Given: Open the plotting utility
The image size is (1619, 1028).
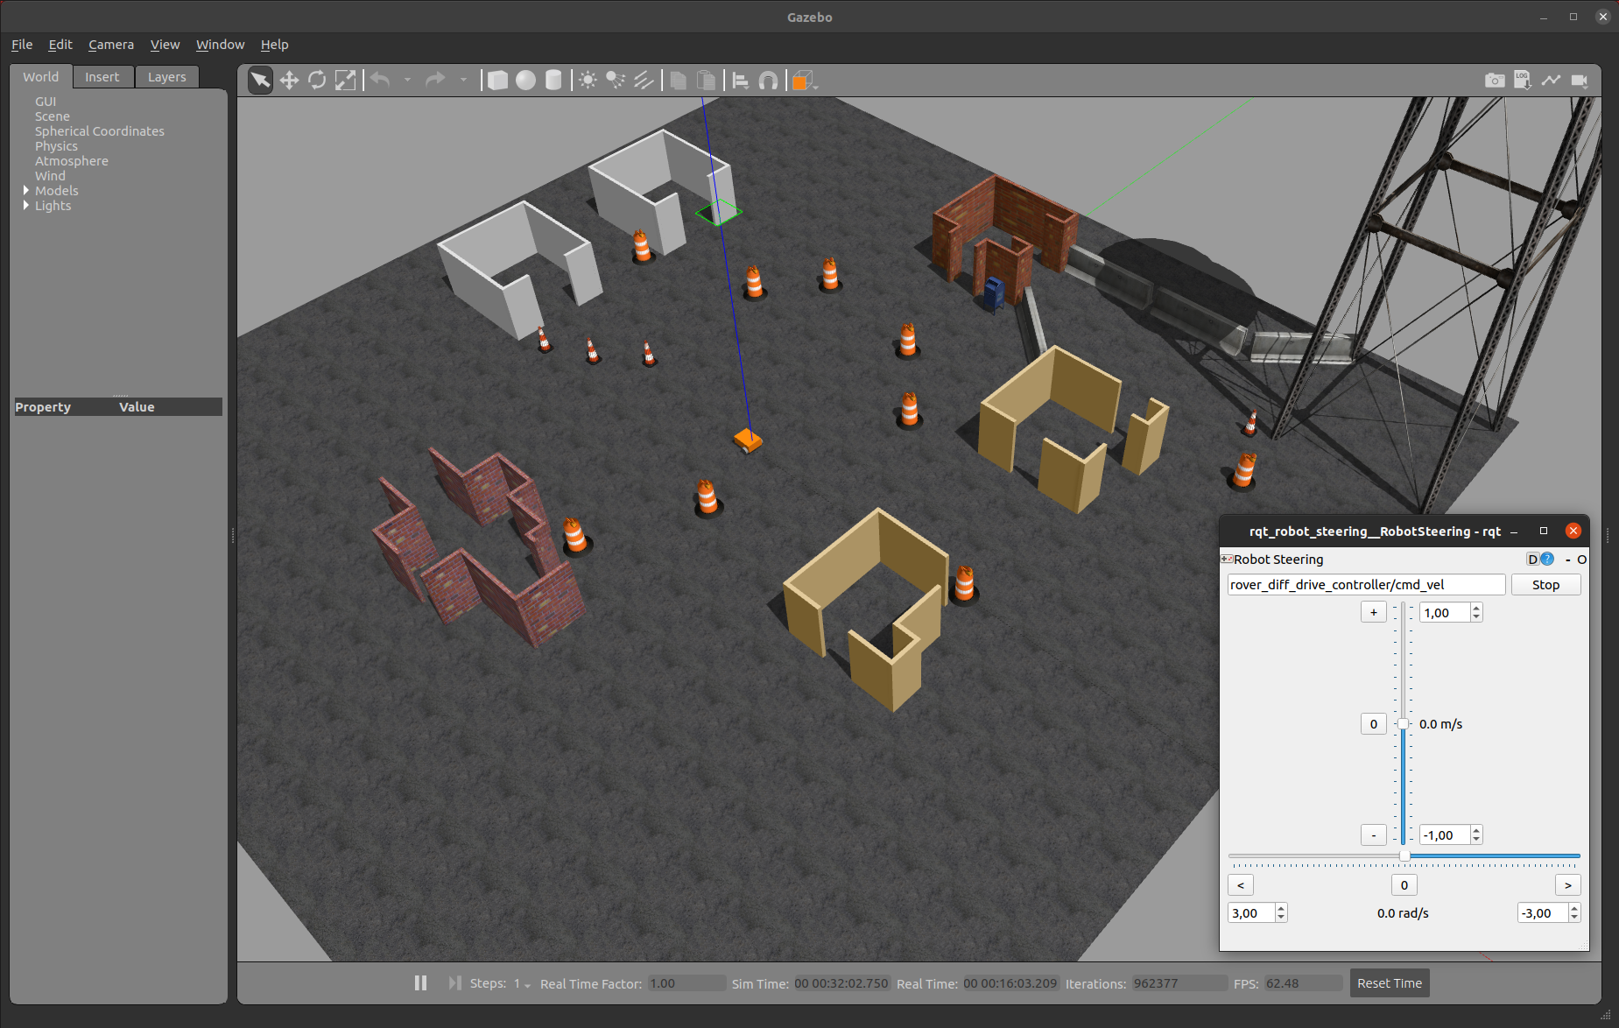Looking at the screenshot, I should pos(1552,80).
